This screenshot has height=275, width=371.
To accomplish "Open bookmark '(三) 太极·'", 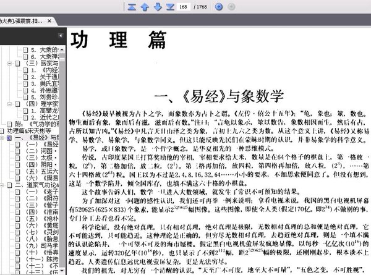I will 41,158.
